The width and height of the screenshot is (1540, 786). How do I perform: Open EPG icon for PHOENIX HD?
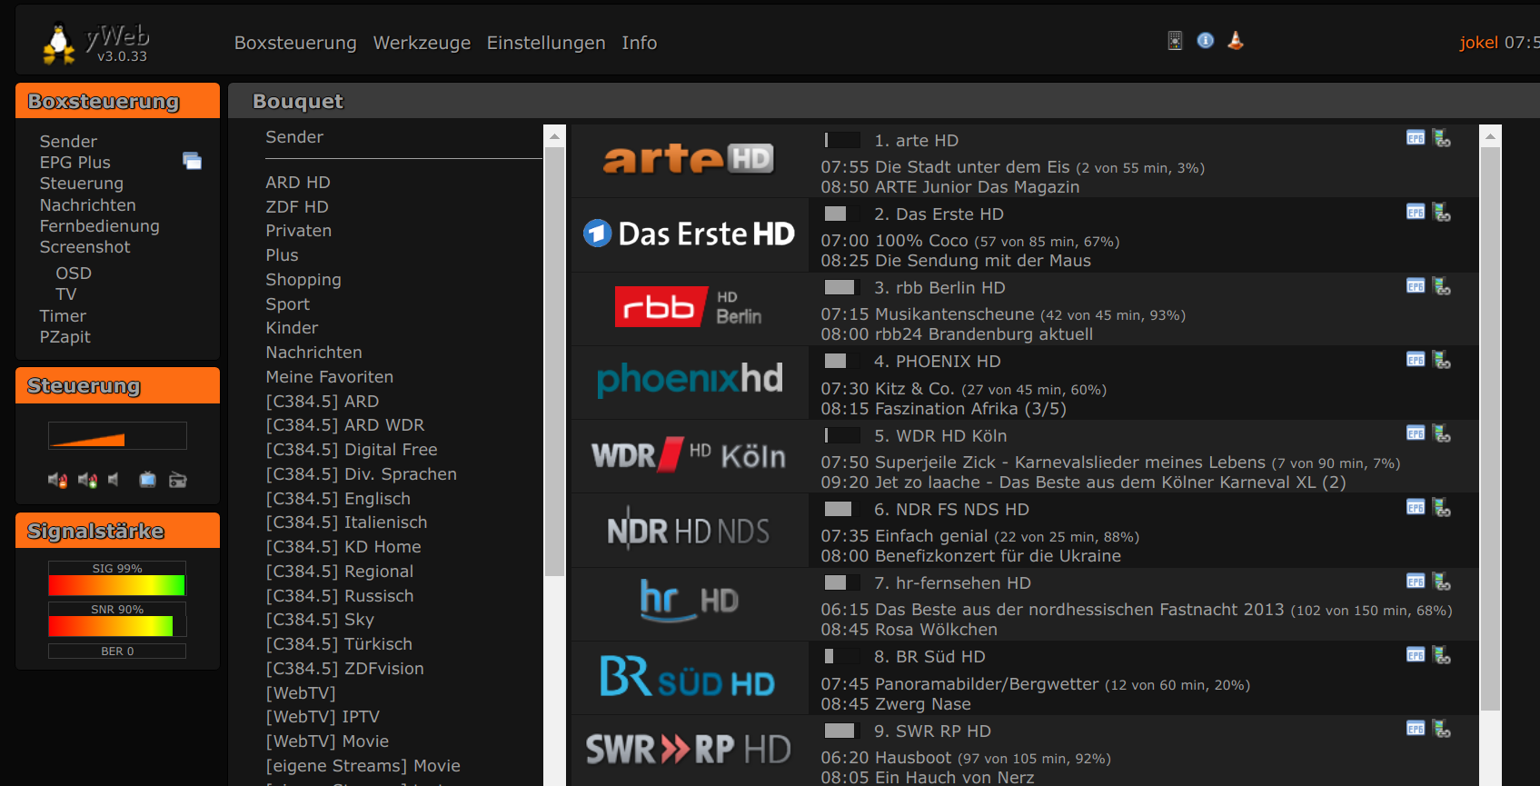(x=1416, y=360)
